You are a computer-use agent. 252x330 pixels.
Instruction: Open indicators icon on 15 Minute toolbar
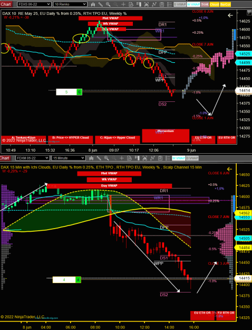click(x=152, y=158)
